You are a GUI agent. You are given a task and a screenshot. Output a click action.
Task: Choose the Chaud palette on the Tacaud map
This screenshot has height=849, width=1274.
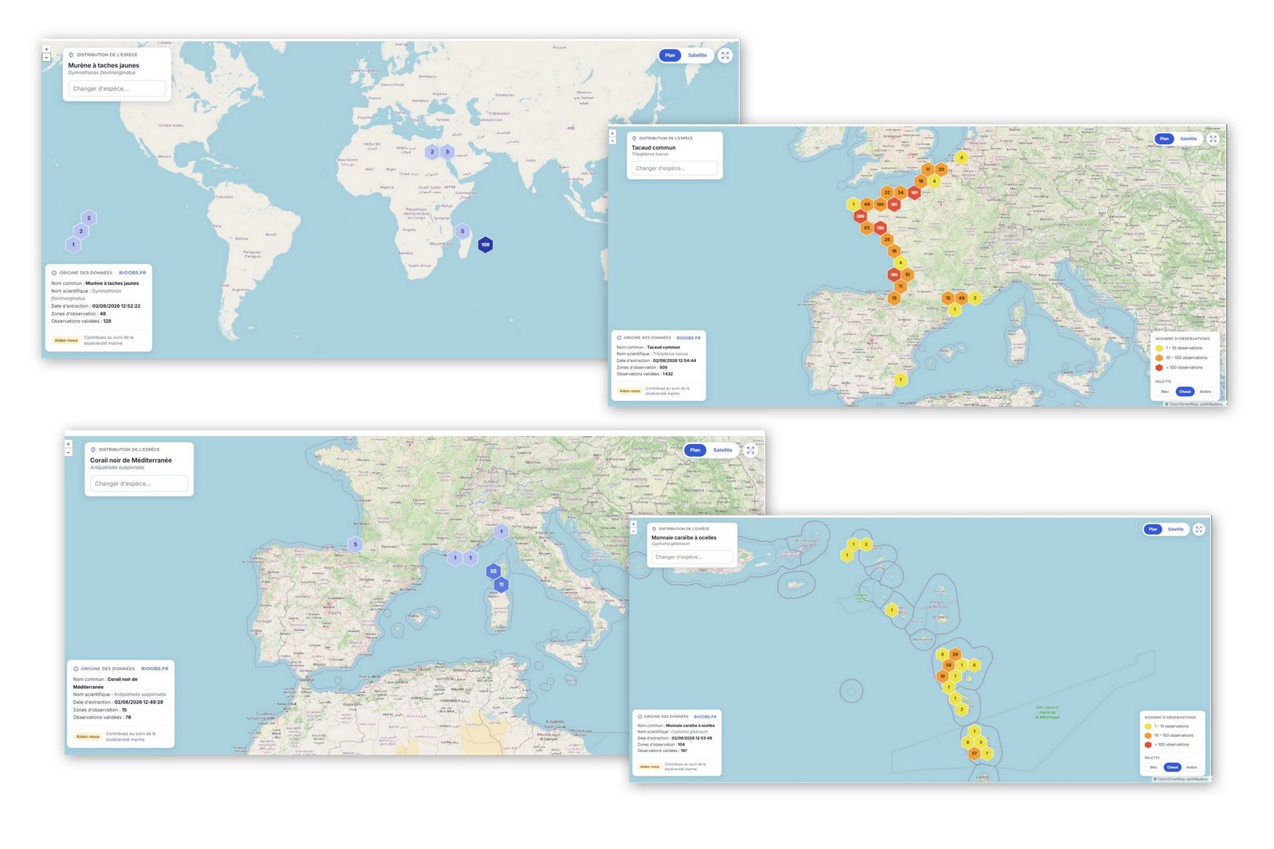point(1185,391)
